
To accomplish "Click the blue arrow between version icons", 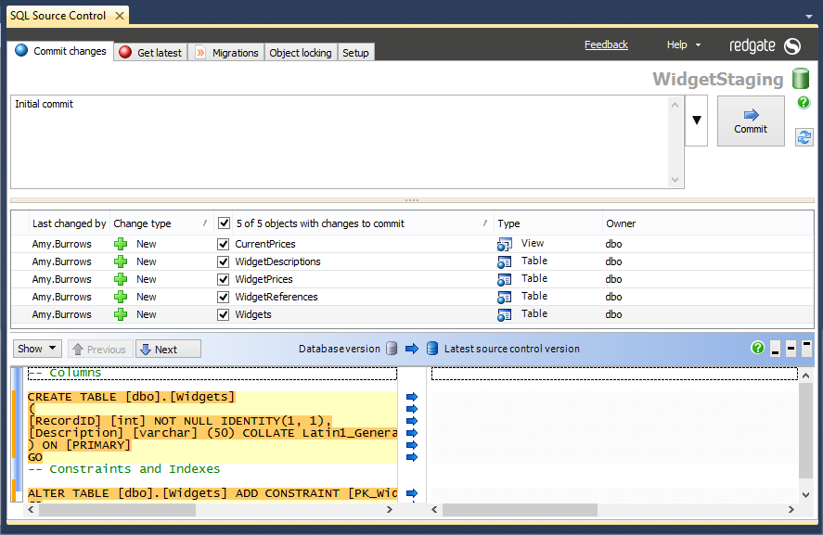I will [412, 349].
